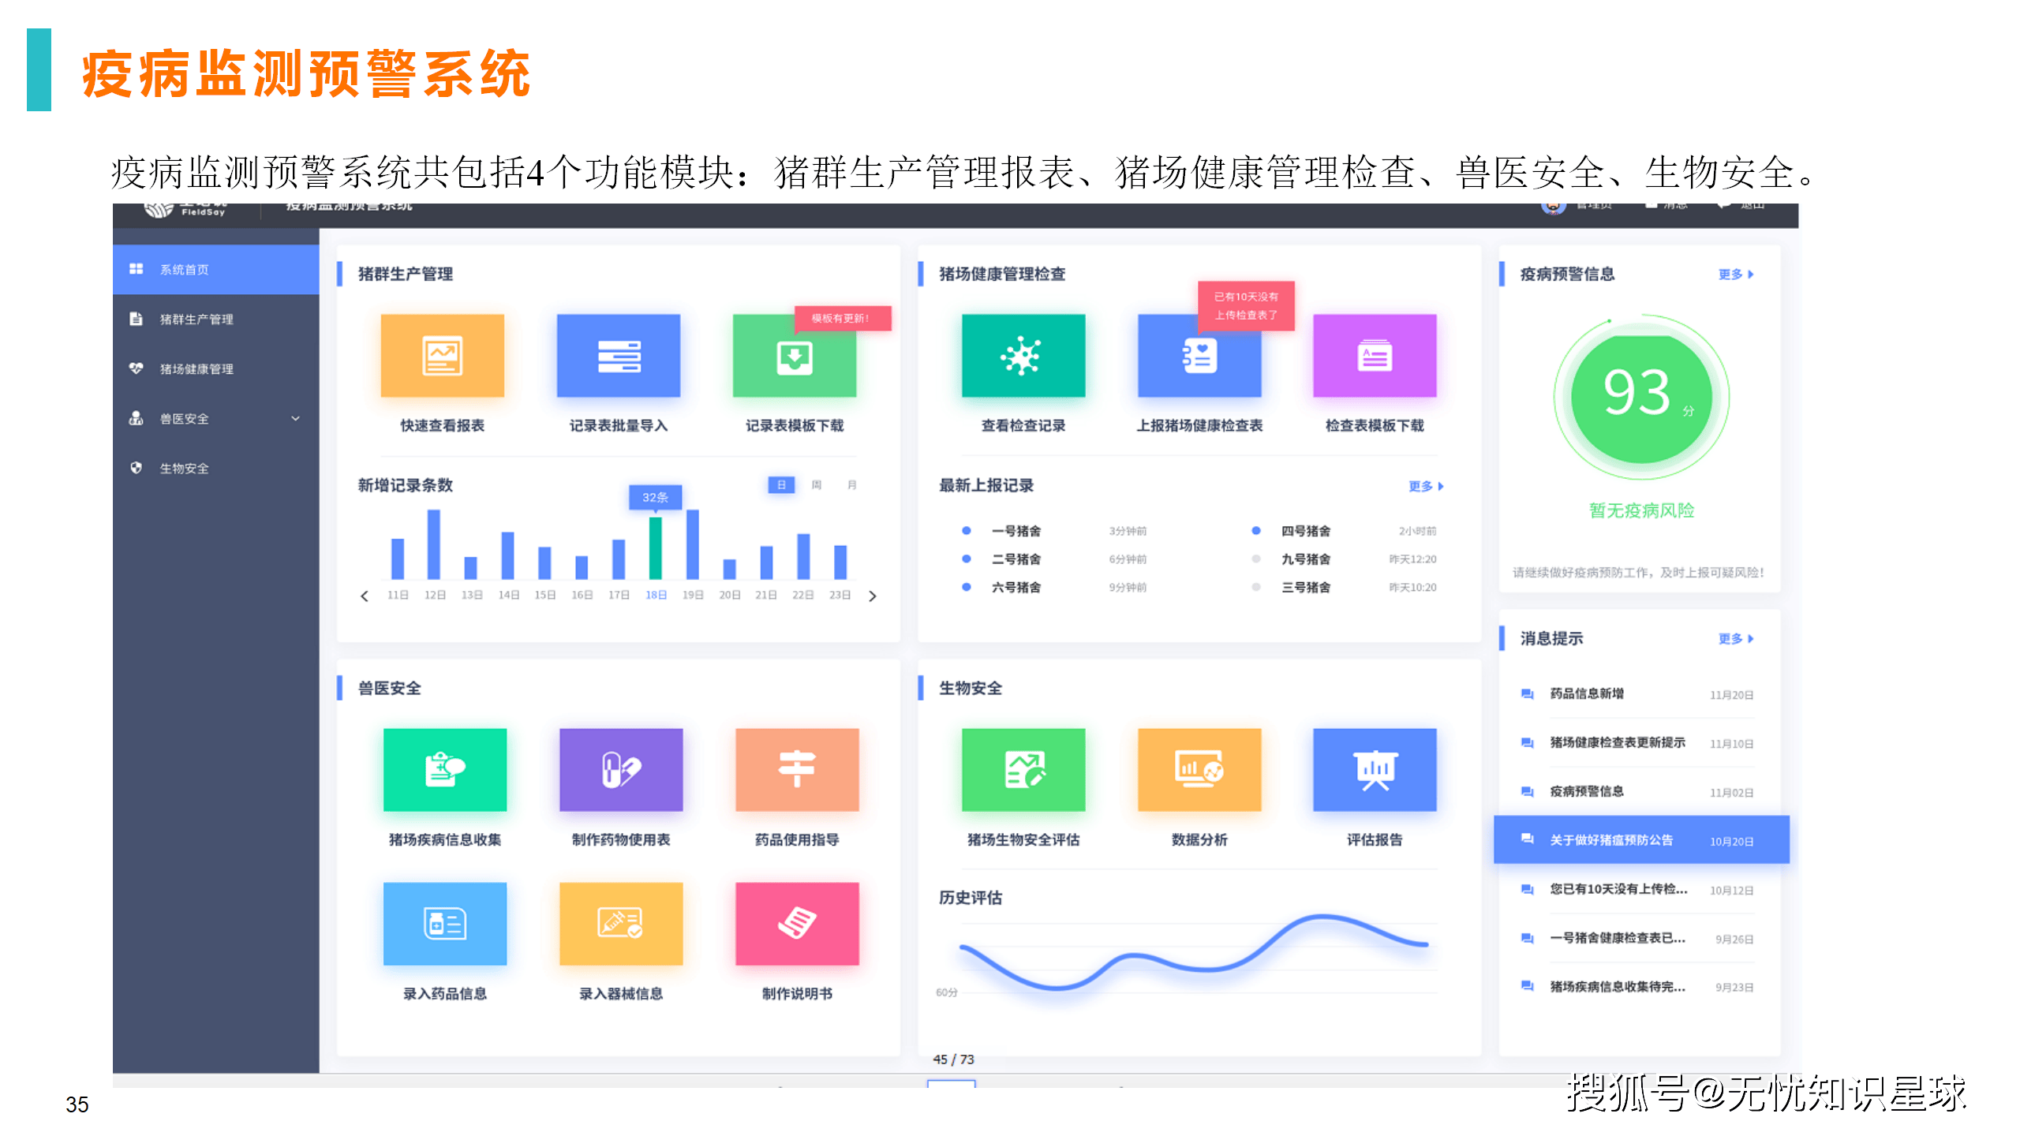Open message 您已有10天没有上传检...

click(x=1637, y=890)
